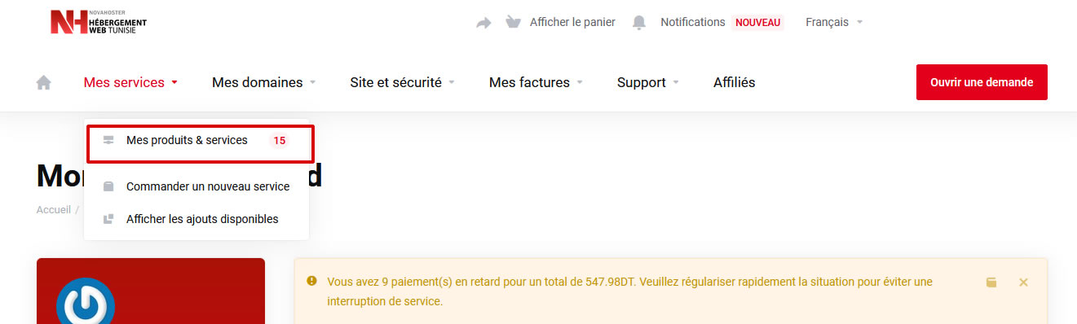Viewport: 1077px width, 324px height.
Task: Click the icon beside Afficher les ajouts disponibles
Action: click(x=108, y=219)
